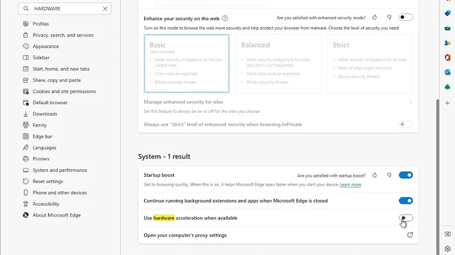455x255 pixels.
Task: Click the hide sidebar icon at bottom right
Action: pyautogui.click(x=447, y=234)
